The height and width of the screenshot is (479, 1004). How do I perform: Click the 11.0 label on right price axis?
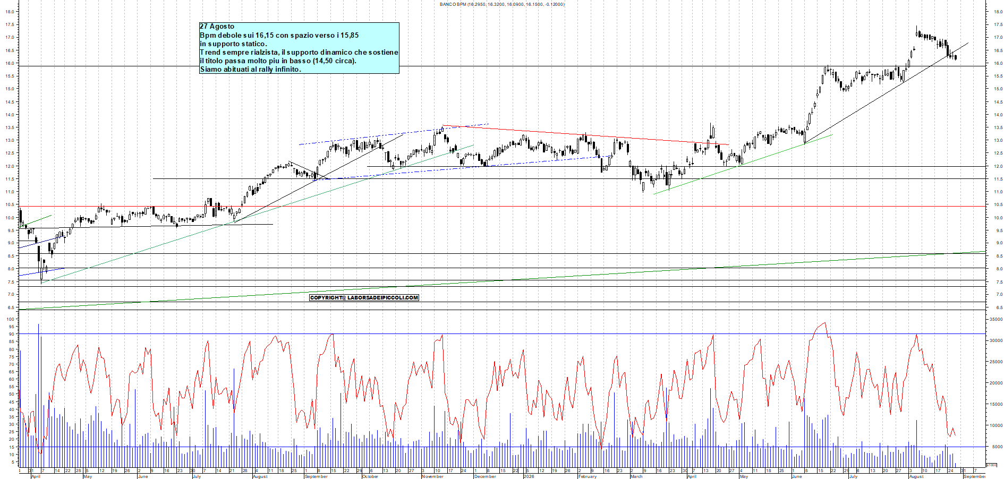(998, 192)
